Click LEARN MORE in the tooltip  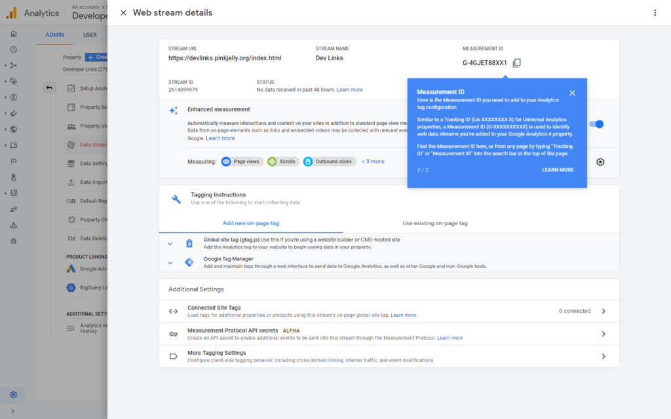(x=558, y=170)
